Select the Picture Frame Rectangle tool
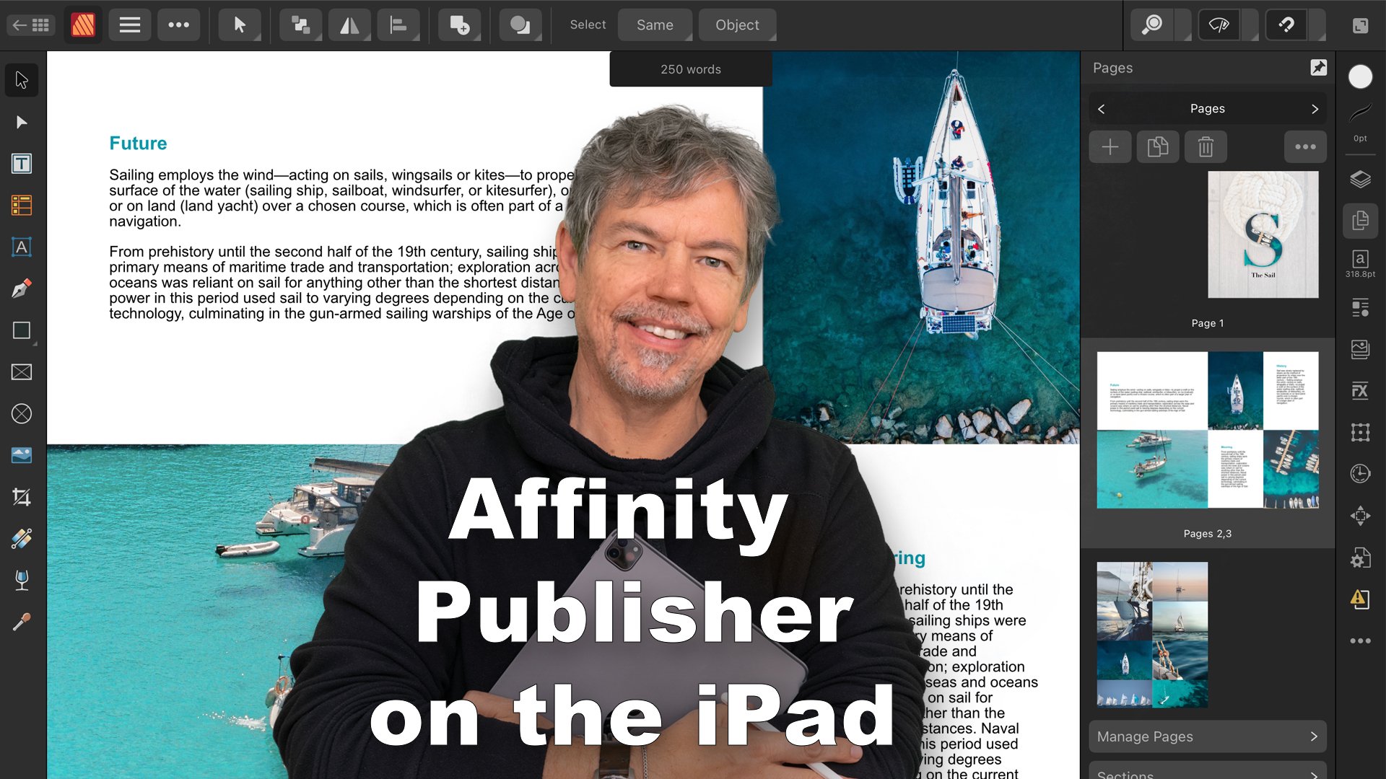This screenshot has width=1386, height=779. point(22,372)
